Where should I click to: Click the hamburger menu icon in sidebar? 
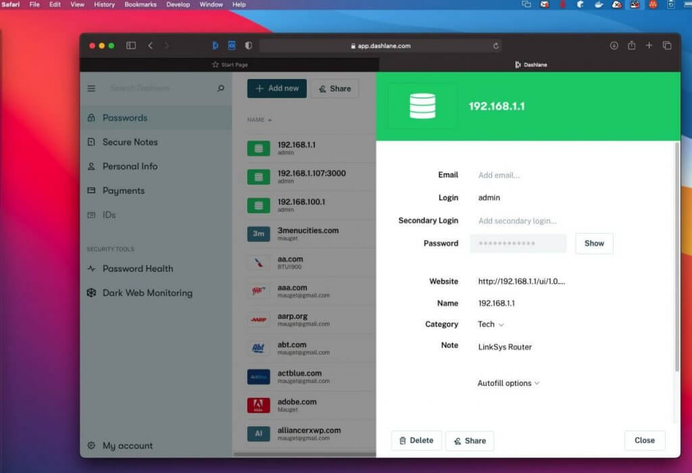[91, 89]
